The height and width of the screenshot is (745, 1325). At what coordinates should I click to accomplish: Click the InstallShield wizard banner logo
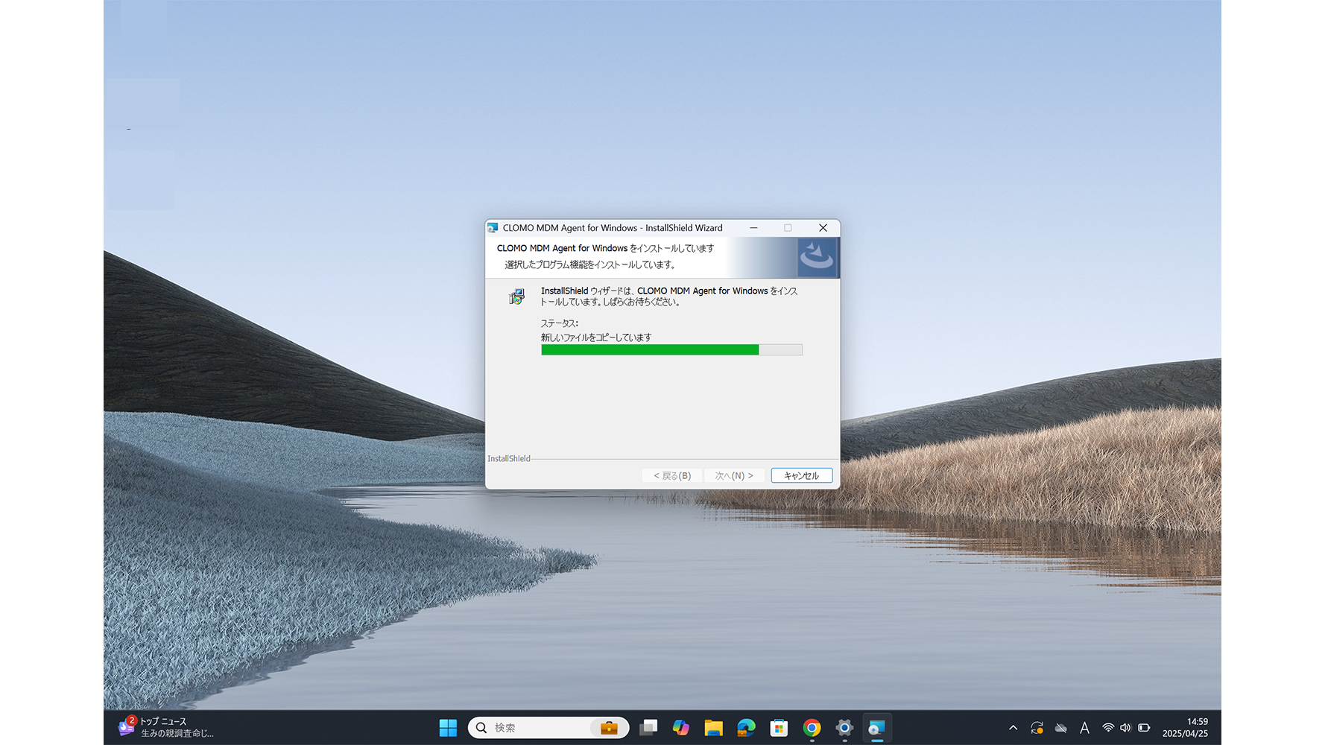(817, 258)
